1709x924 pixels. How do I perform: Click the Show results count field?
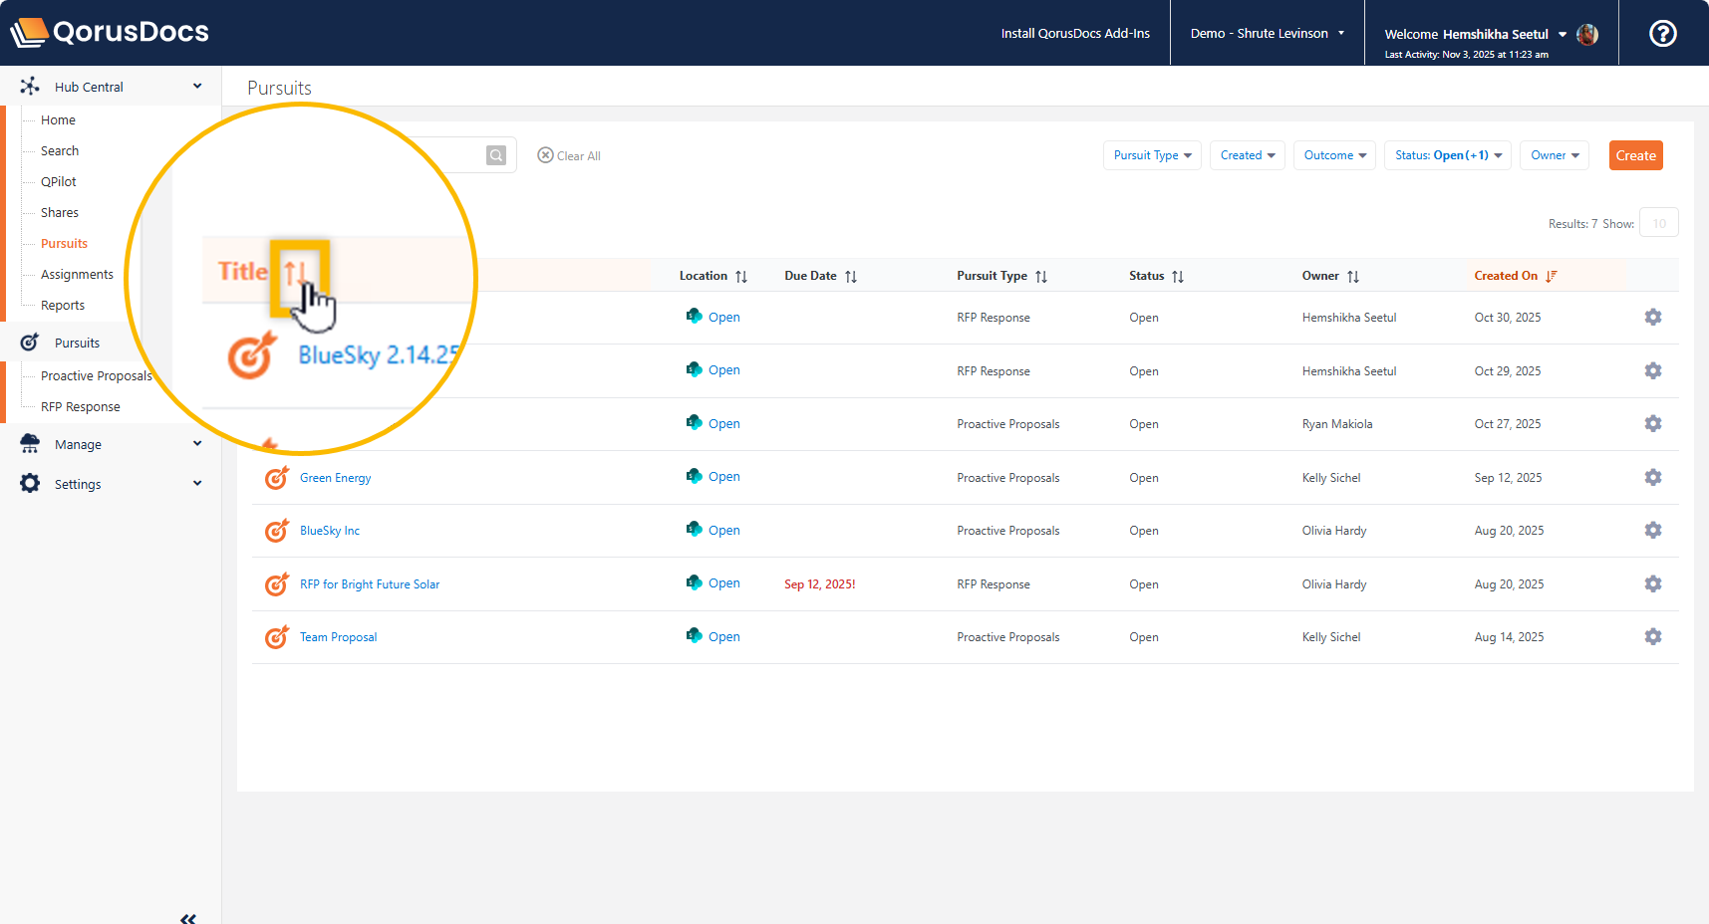click(1658, 223)
